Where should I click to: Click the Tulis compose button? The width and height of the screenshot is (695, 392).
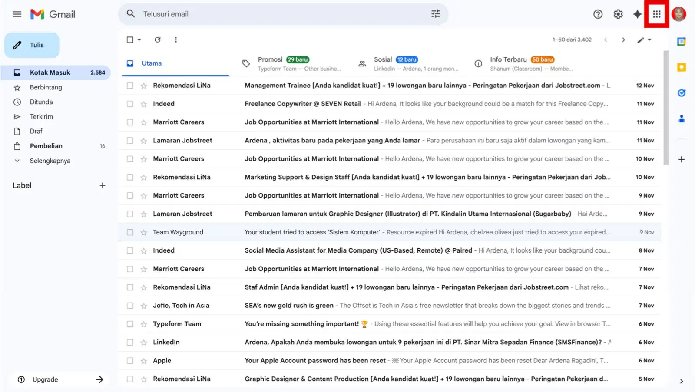pyautogui.click(x=32, y=45)
